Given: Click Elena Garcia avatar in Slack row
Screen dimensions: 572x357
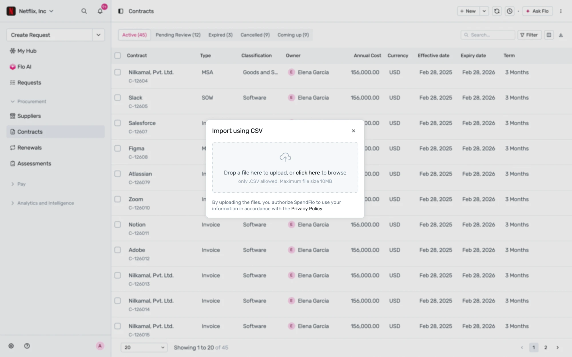Looking at the screenshot, I should [291, 98].
